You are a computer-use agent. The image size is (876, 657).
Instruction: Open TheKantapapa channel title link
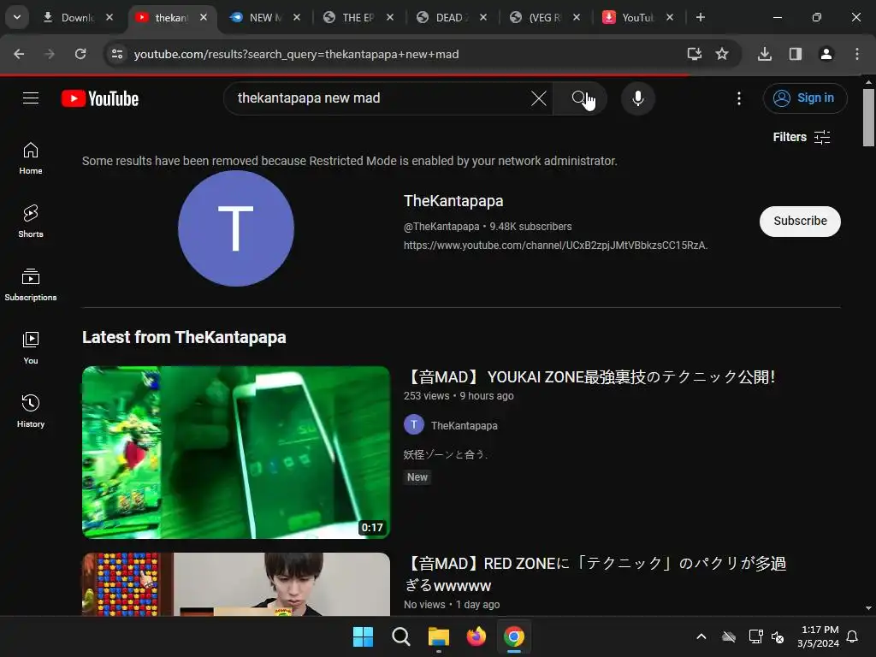[453, 201]
